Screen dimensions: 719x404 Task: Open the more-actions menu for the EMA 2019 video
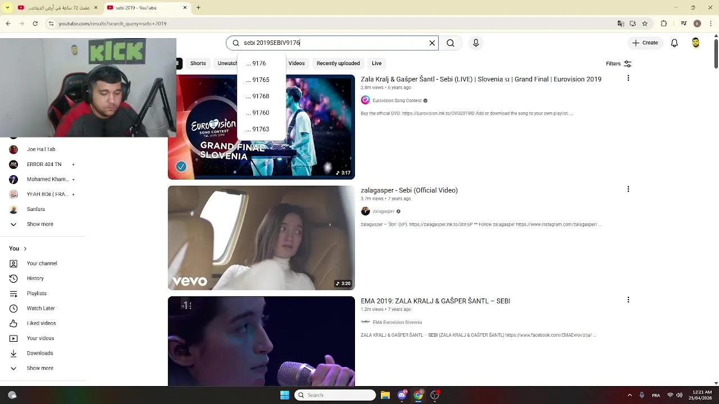[628, 300]
